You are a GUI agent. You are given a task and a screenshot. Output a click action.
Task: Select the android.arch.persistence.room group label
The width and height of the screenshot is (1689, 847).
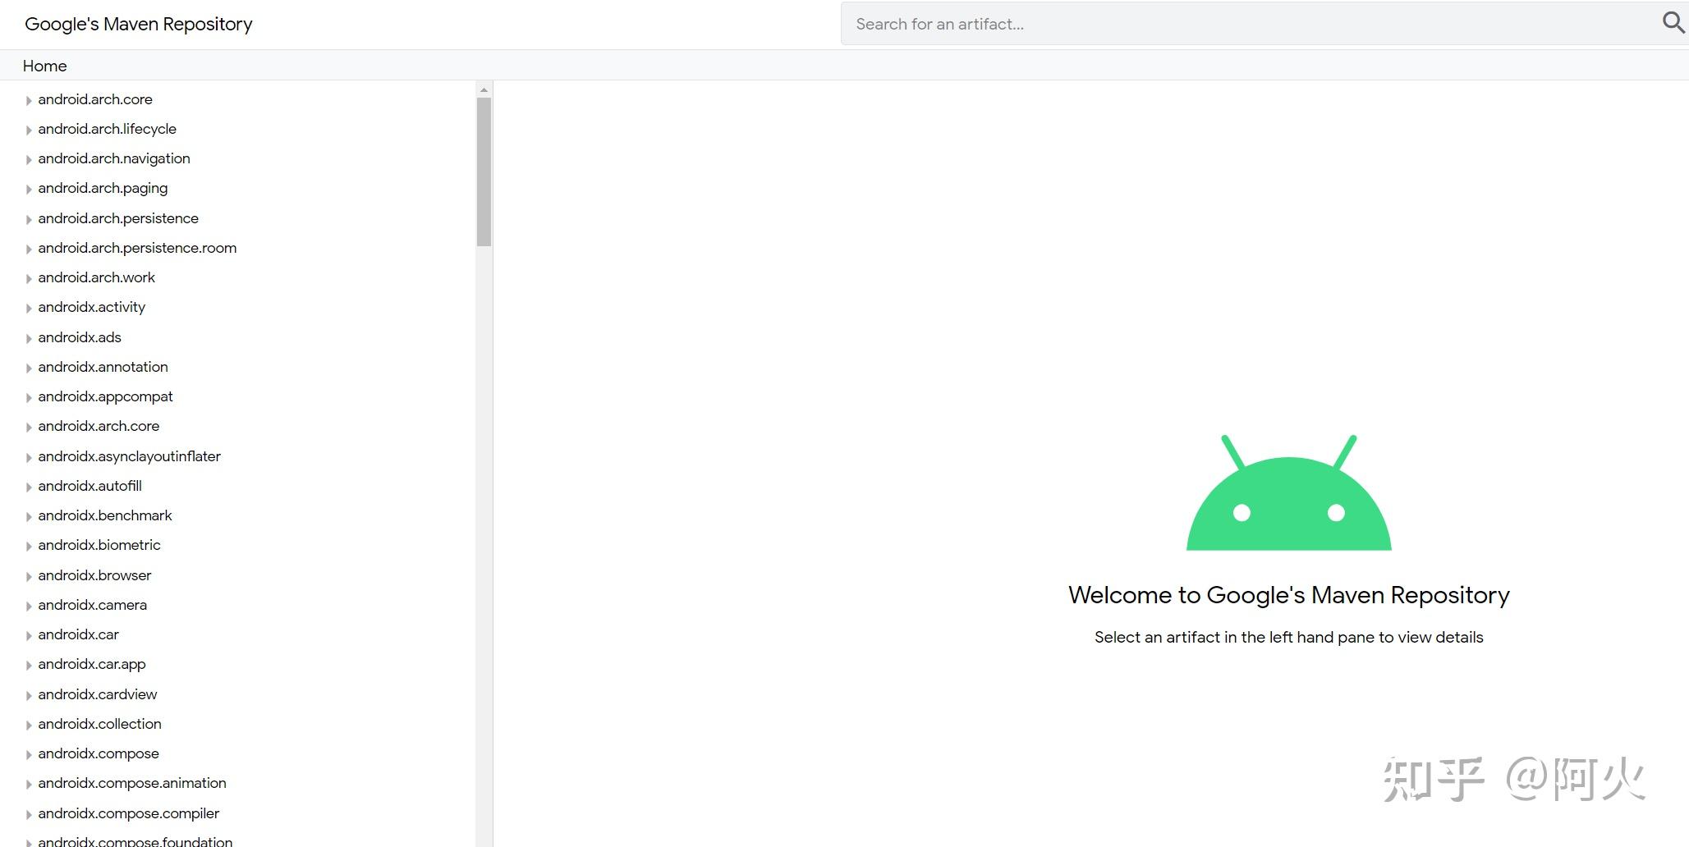[137, 248]
